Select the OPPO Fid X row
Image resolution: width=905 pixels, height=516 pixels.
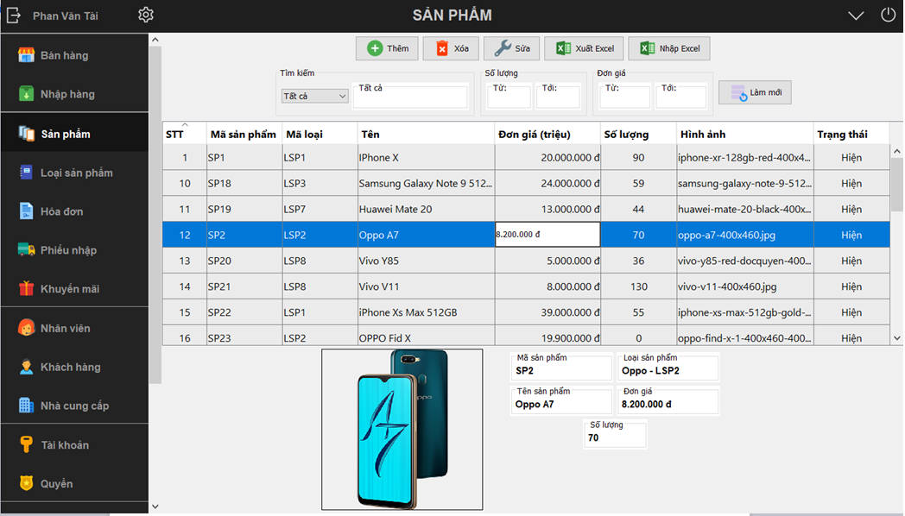click(526, 337)
